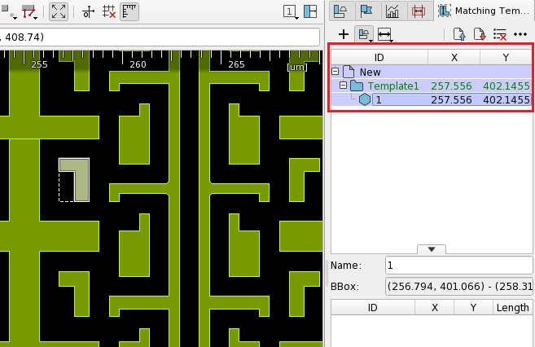Select the New document row
This screenshot has height=347, width=535.
[x=432, y=72]
